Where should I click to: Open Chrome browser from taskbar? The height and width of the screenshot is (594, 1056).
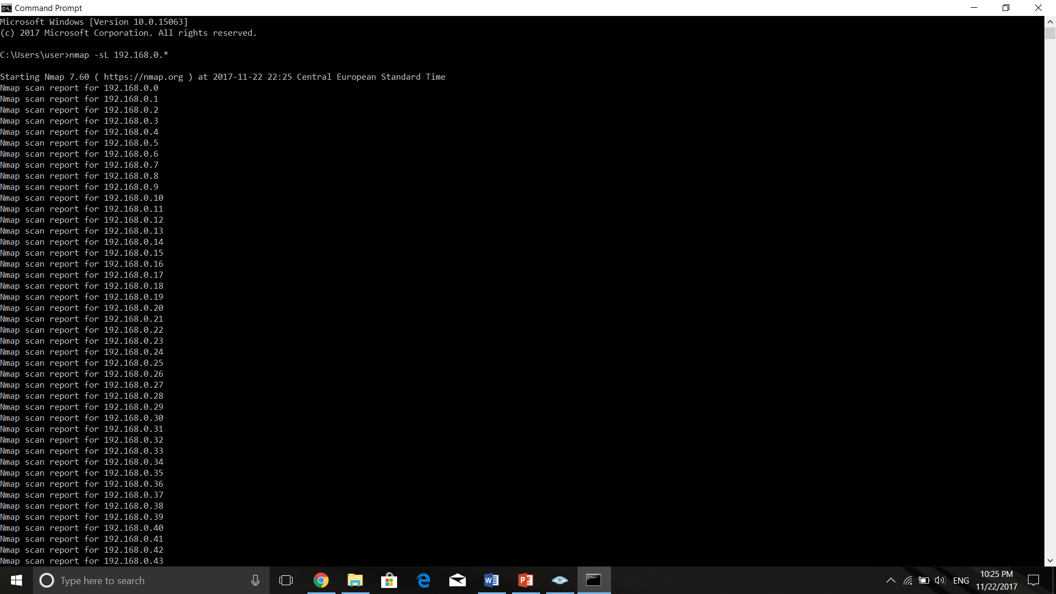[x=320, y=580]
